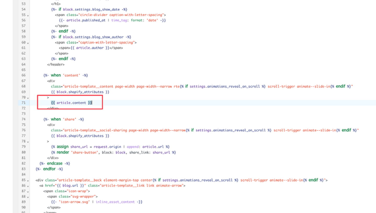376x213 pixels.
Task: Click the 'article-template__social-sharing' class line
Action: pyautogui.click(x=205, y=130)
